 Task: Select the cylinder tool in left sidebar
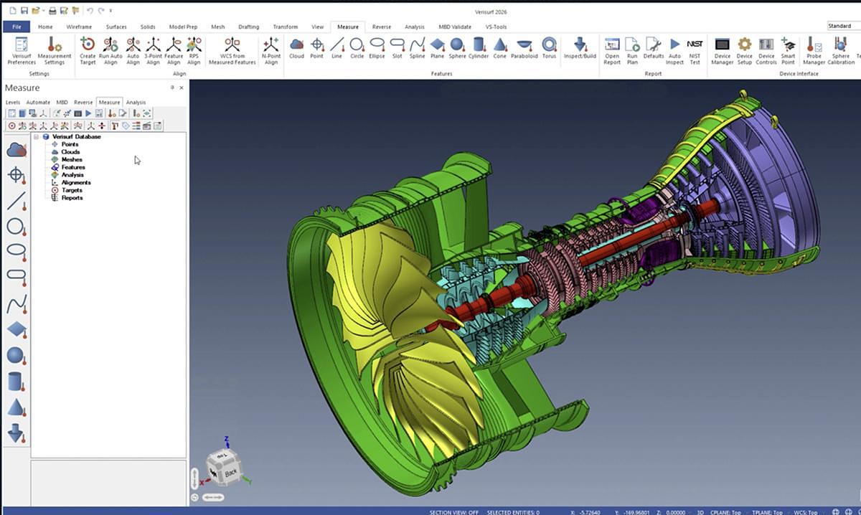pyautogui.click(x=16, y=382)
